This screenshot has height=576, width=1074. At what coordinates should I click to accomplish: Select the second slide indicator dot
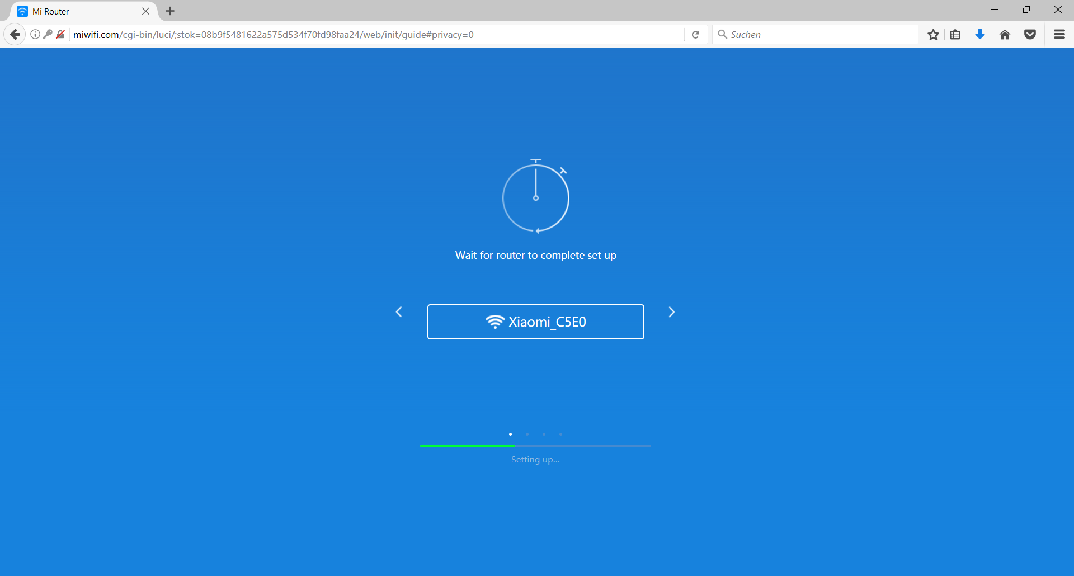[527, 434]
